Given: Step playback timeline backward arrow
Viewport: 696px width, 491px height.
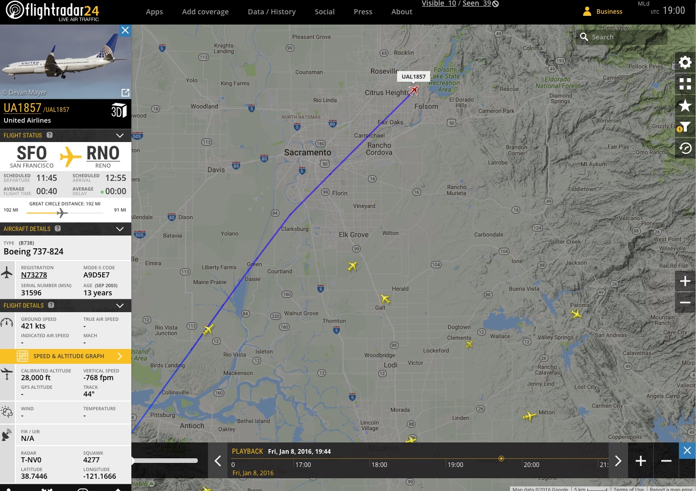Looking at the screenshot, I should coord(218,461).
